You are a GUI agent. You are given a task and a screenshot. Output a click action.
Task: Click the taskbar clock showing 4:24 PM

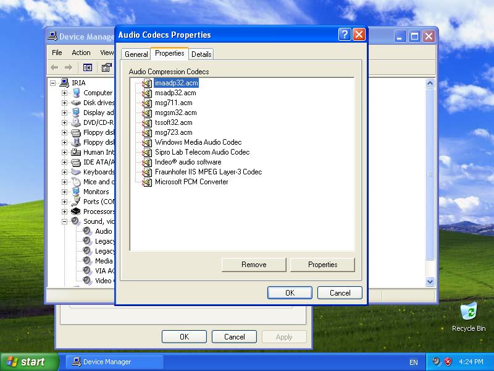471,362
